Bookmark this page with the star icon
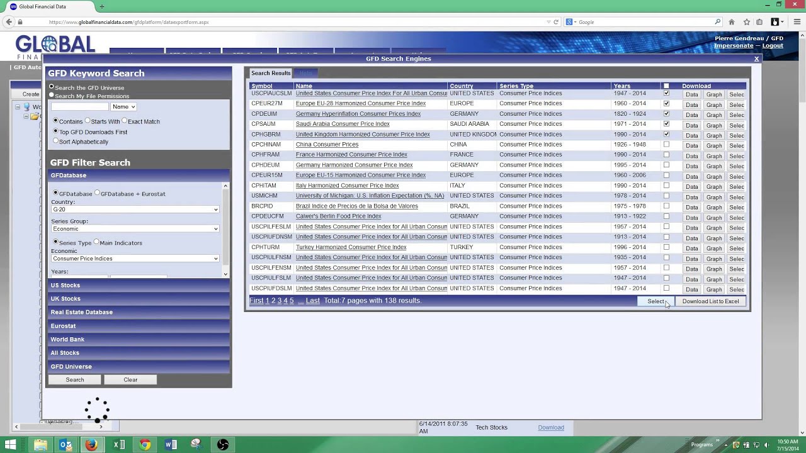Viewport: 806px width, 453px height. click(x=746, y=22)
